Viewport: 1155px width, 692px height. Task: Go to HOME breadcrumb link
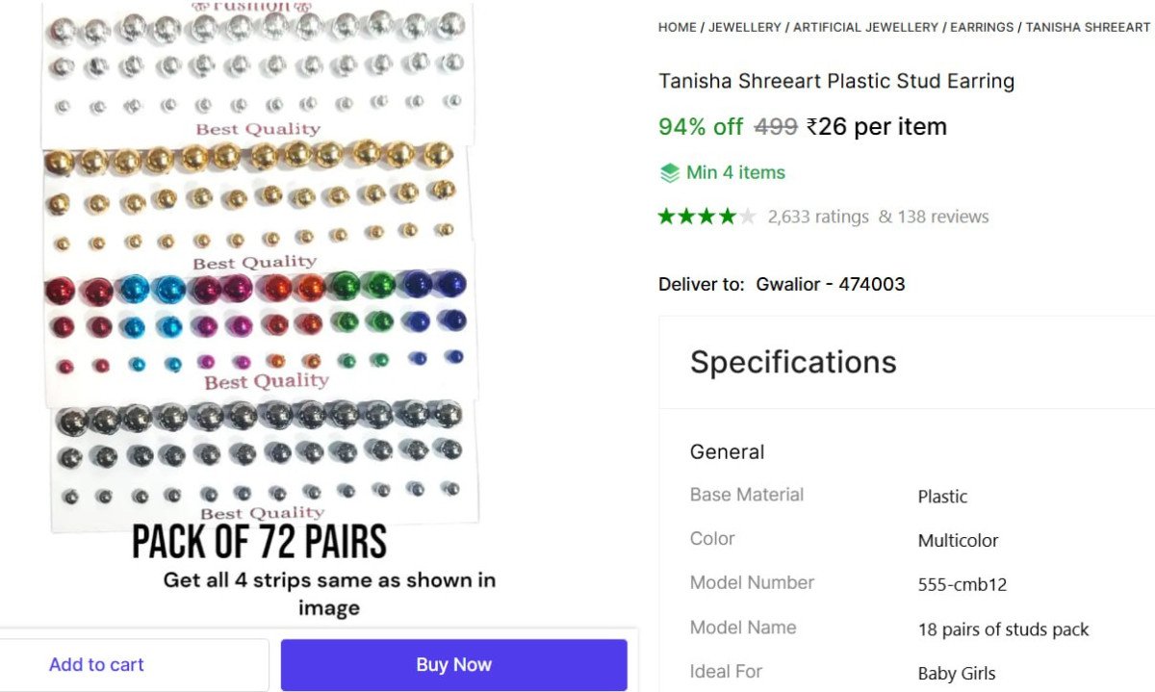(678, 27)
